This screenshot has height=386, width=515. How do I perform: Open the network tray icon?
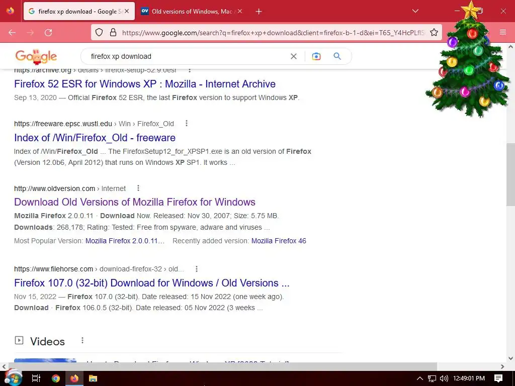432,378
